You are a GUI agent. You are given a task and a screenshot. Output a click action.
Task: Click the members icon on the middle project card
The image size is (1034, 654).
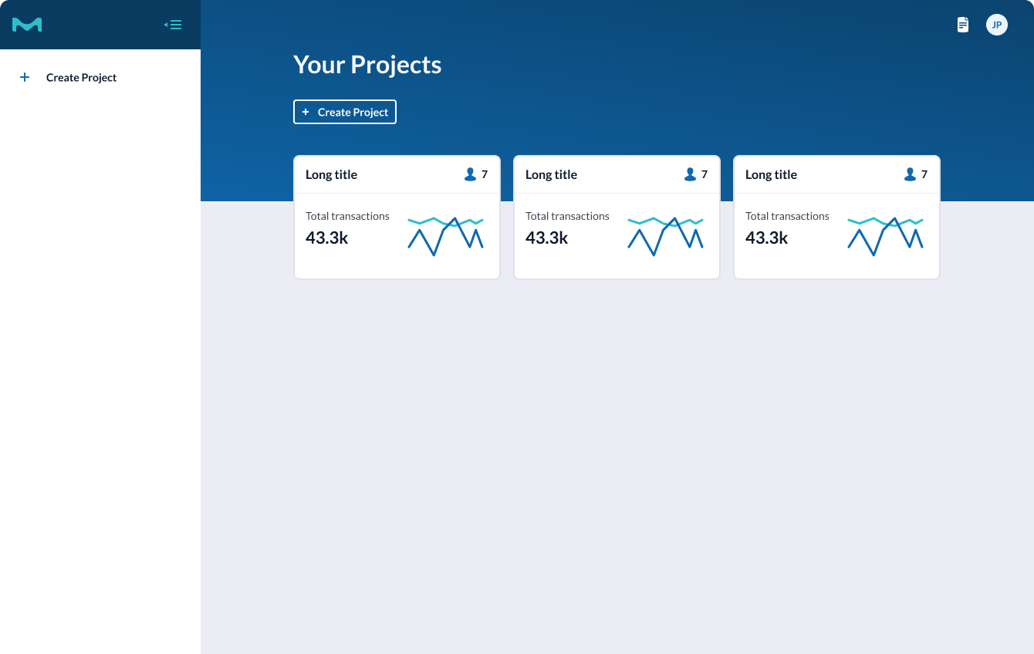pos(690,174)
